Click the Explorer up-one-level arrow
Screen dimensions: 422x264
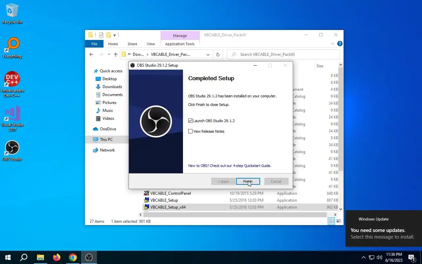click(115, 54)
